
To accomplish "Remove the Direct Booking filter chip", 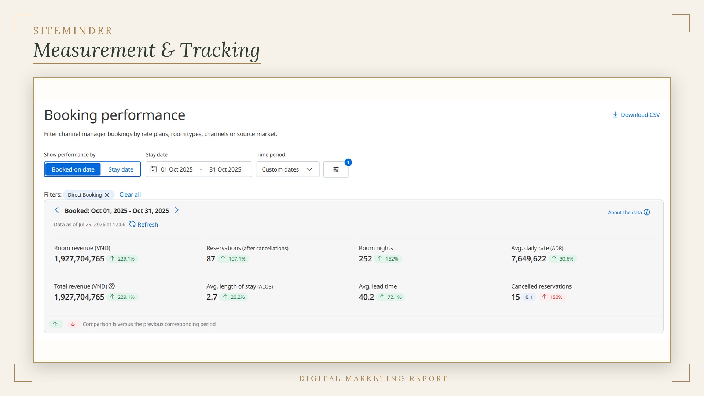I will pyautogui.click(x=107, y=195).
